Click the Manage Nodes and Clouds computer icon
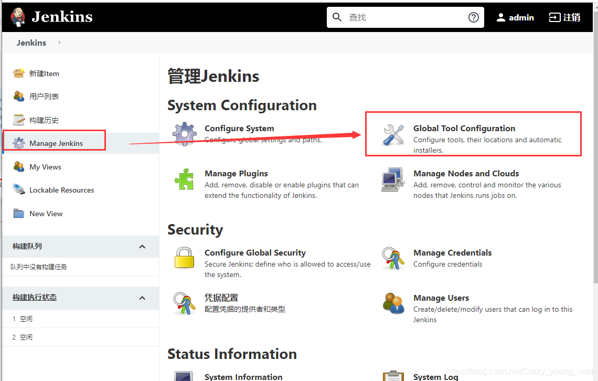598x381 pixels. [x=393, y=179]
